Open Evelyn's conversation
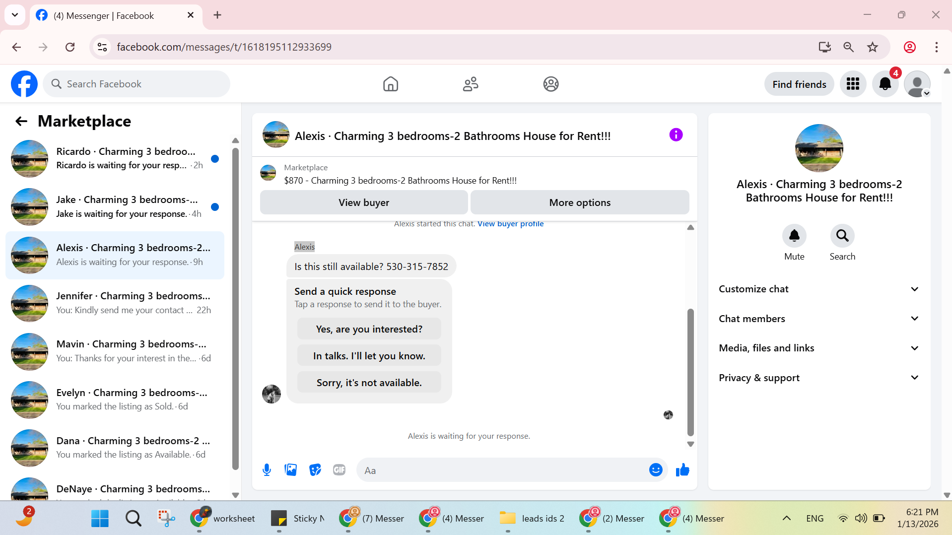This screenshot has height=535, width=952. (x=115, y=400)
